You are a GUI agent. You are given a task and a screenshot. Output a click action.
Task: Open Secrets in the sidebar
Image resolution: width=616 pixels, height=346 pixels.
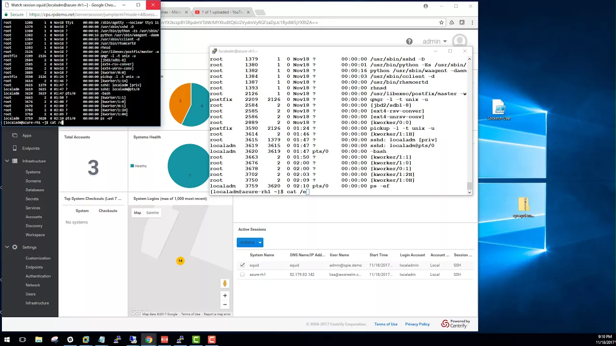click(32, 199)
